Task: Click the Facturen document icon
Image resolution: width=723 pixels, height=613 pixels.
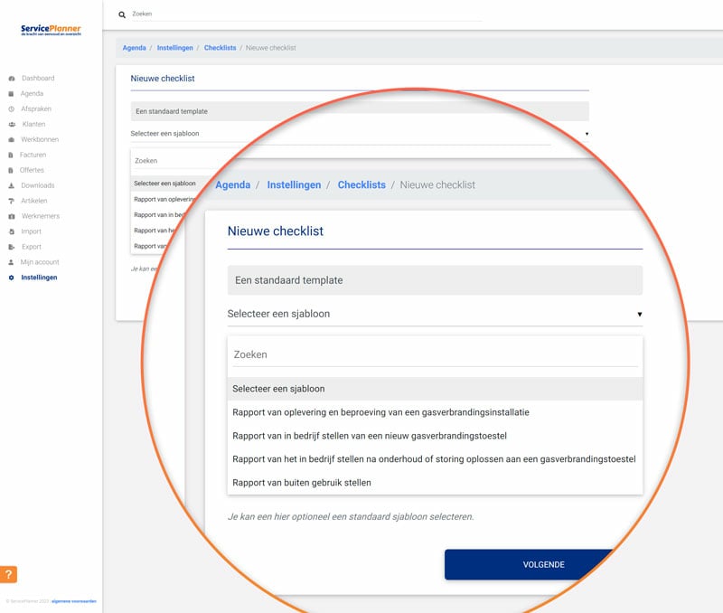Action: tap(11, 155)
